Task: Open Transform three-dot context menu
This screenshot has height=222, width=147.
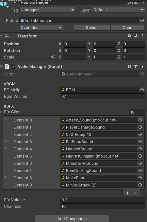Action: (x=142, y=36)
